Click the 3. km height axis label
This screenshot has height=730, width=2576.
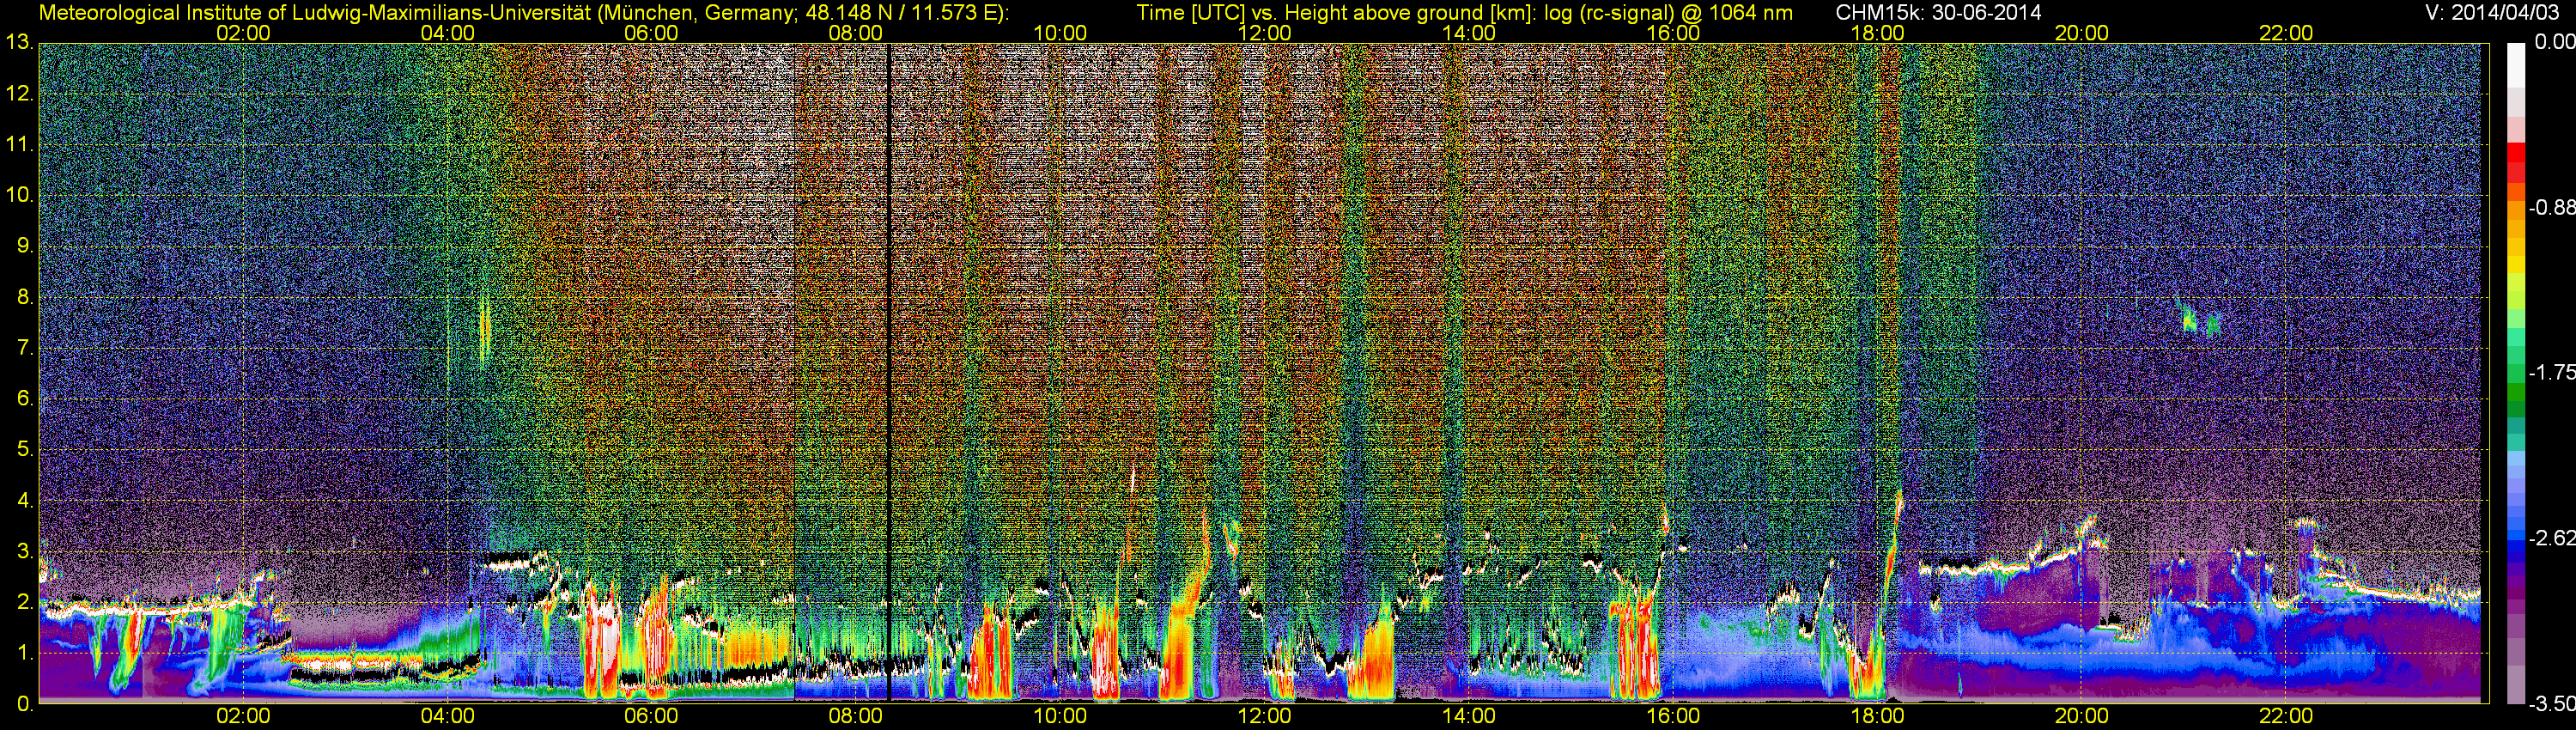24,551
